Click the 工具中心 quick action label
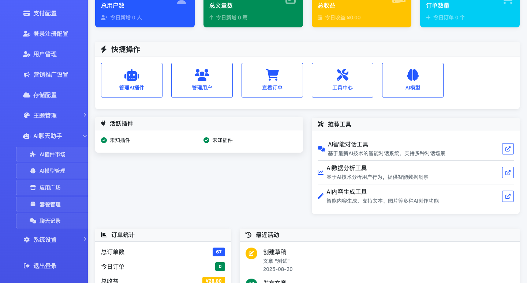Viewport: 527px width, 283px height. click(x=343, y=88)
